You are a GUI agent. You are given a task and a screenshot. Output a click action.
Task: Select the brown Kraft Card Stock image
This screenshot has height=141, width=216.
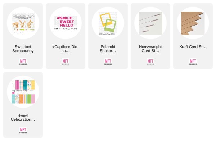(x=193, y=23)
